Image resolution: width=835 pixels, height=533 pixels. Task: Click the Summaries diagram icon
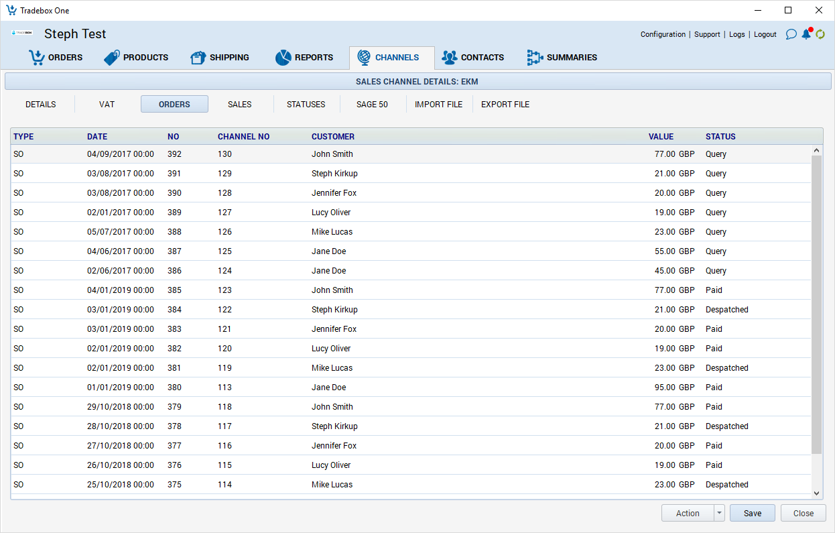[535, 58]
